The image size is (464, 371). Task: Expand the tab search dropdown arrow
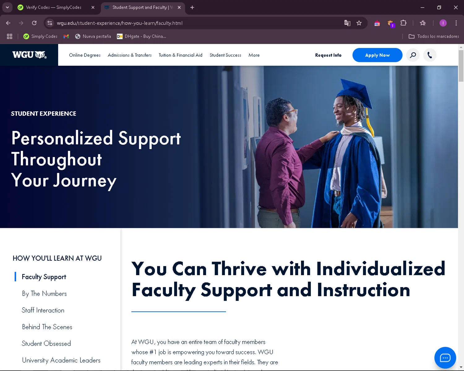(7, 7)
